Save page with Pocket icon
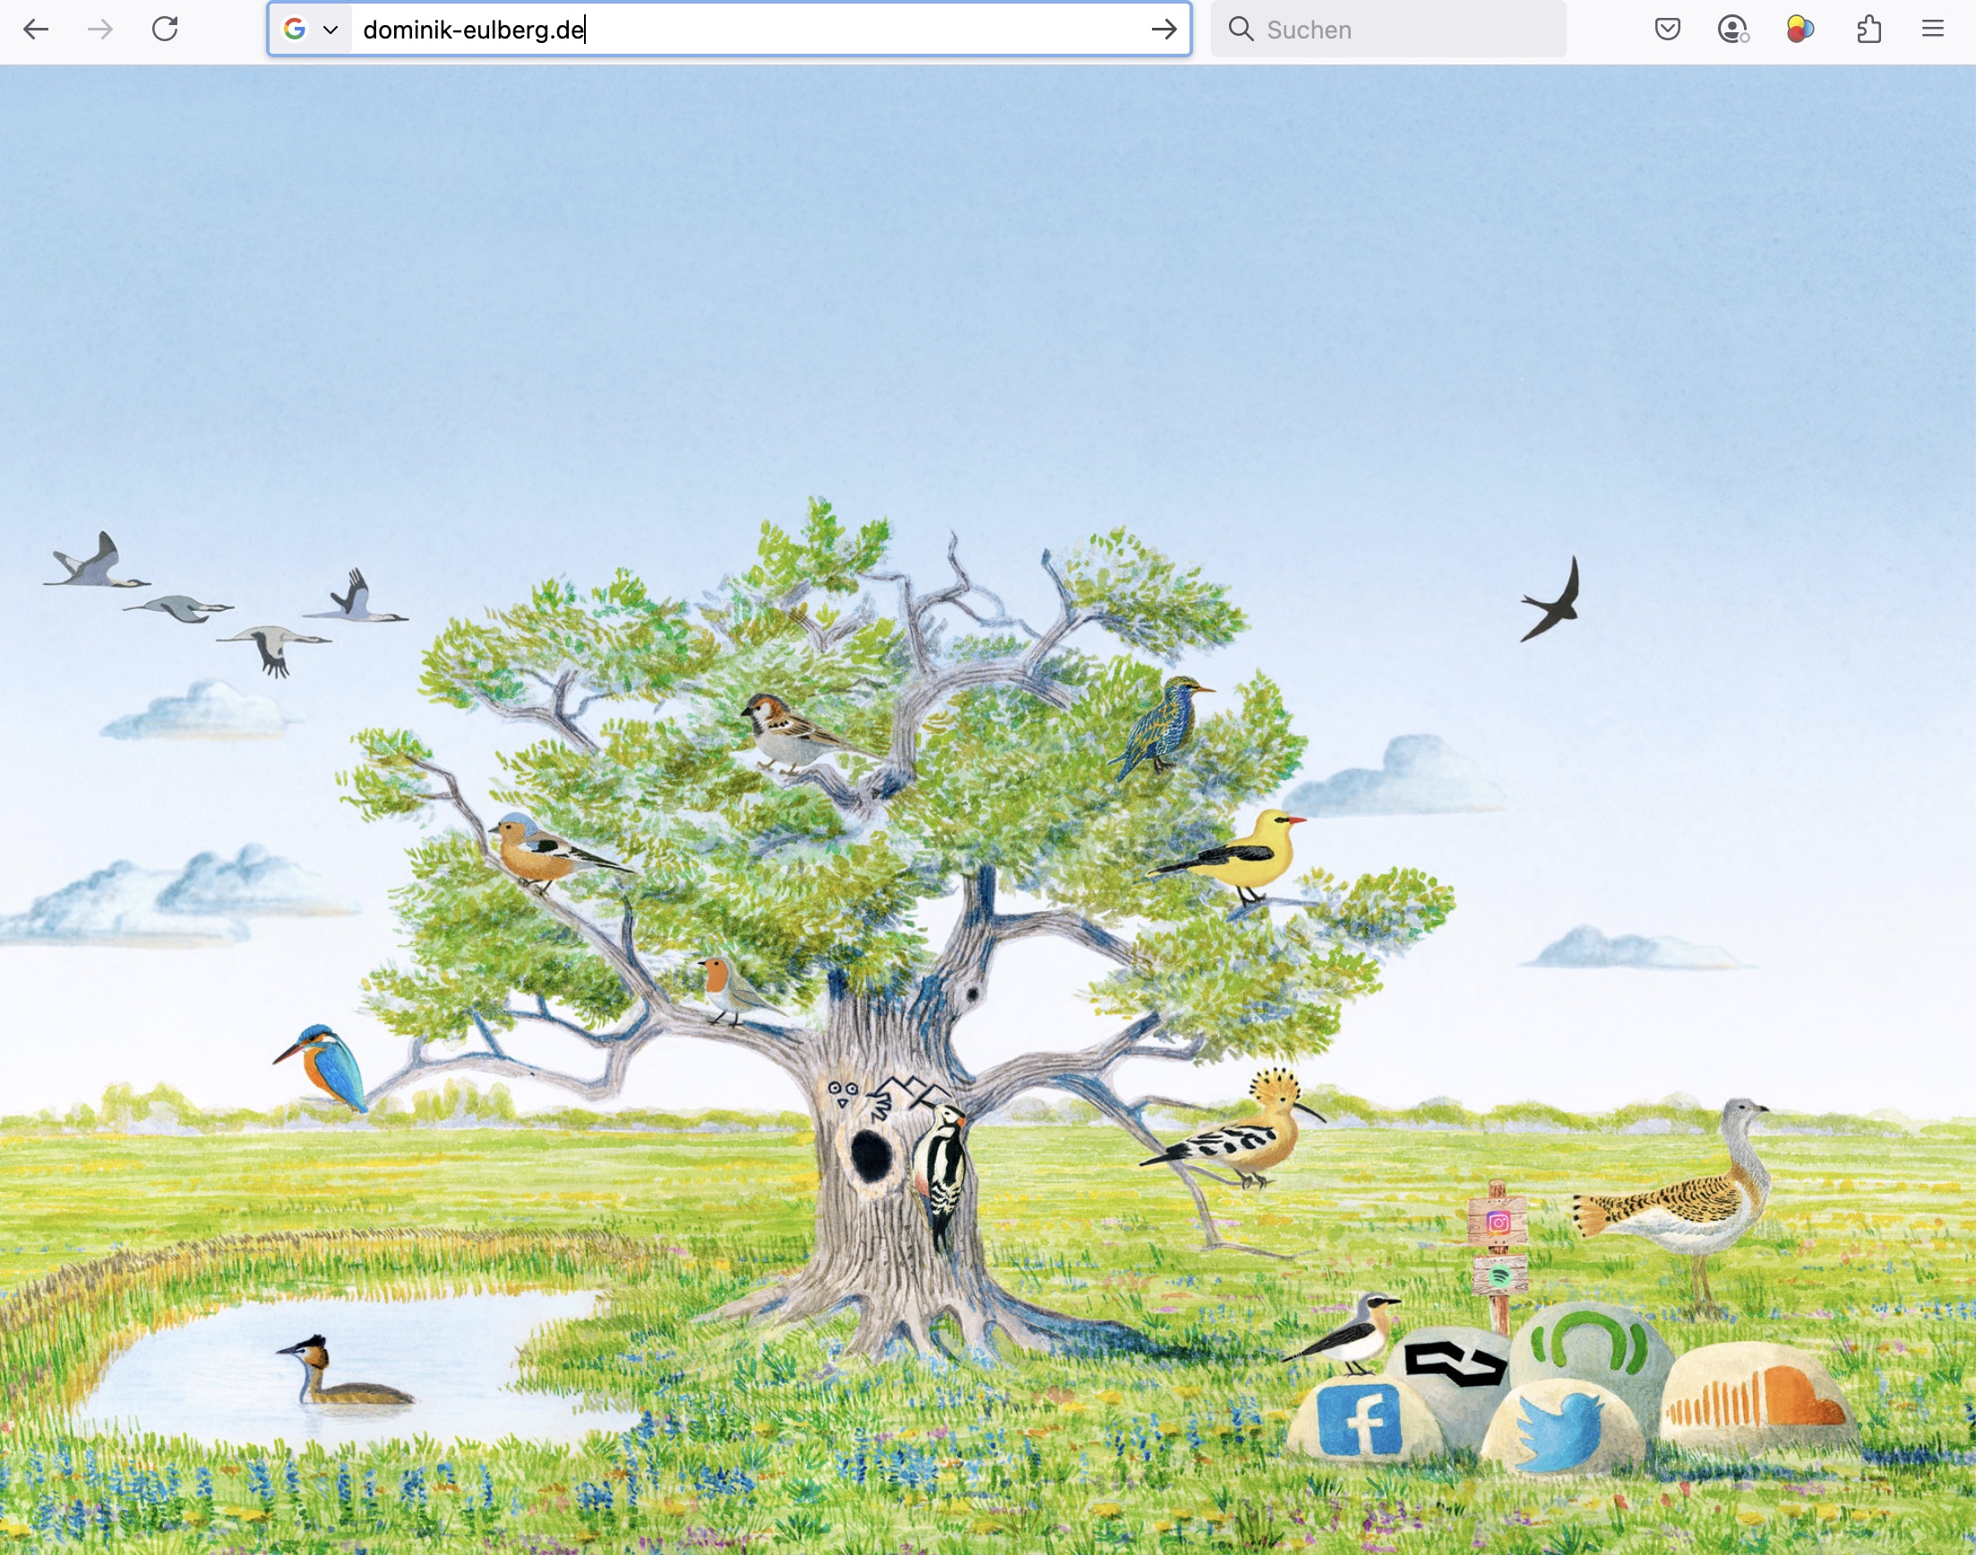Viewport: 1976px width, 1555px height. (x=1668, y=30)
